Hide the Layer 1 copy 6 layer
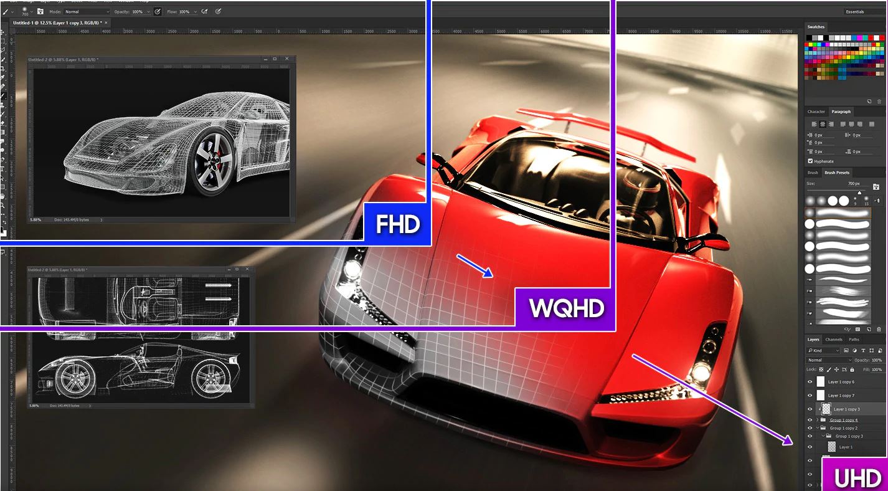Image resolution: width=888 pixels, height=491 pixels. tap(810, 382)
